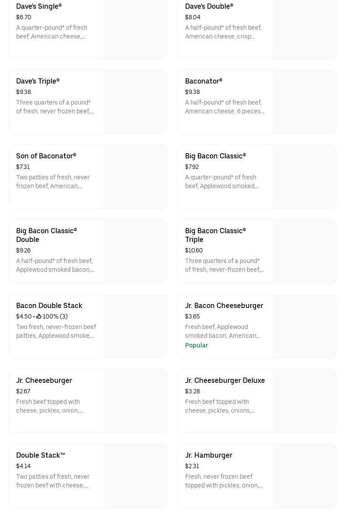The width and height of the screenshot is (351, 515).
Task: Open the Big Bacon Classic Double item
Action: (x=88, y=252)
